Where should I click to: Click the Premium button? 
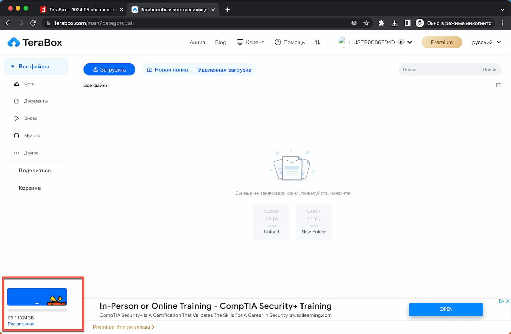(442, 42)
